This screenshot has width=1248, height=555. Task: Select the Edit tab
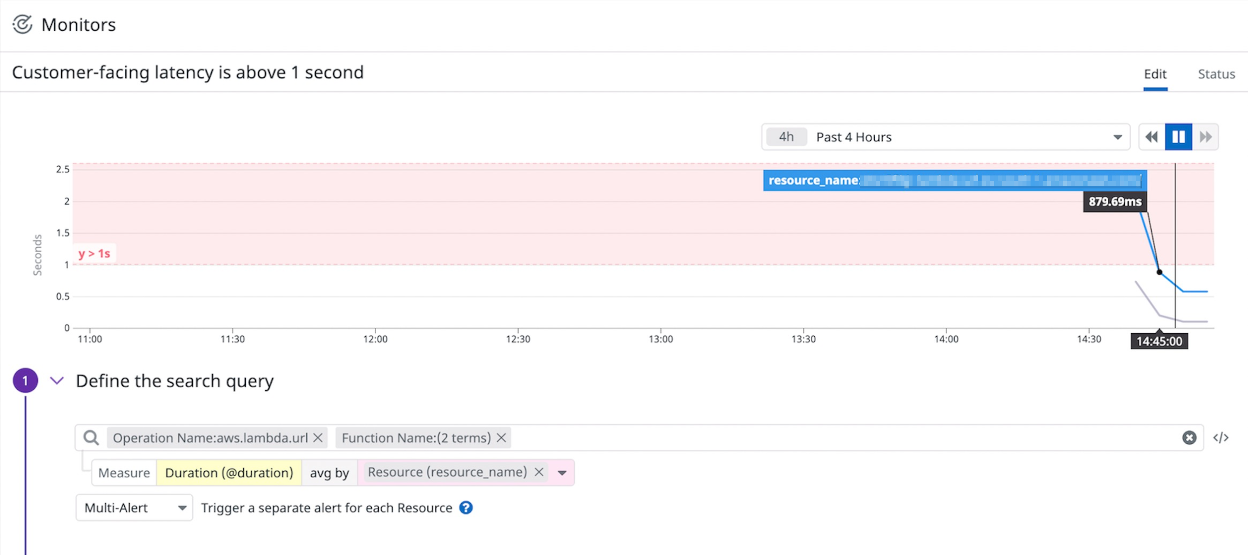1155,74
